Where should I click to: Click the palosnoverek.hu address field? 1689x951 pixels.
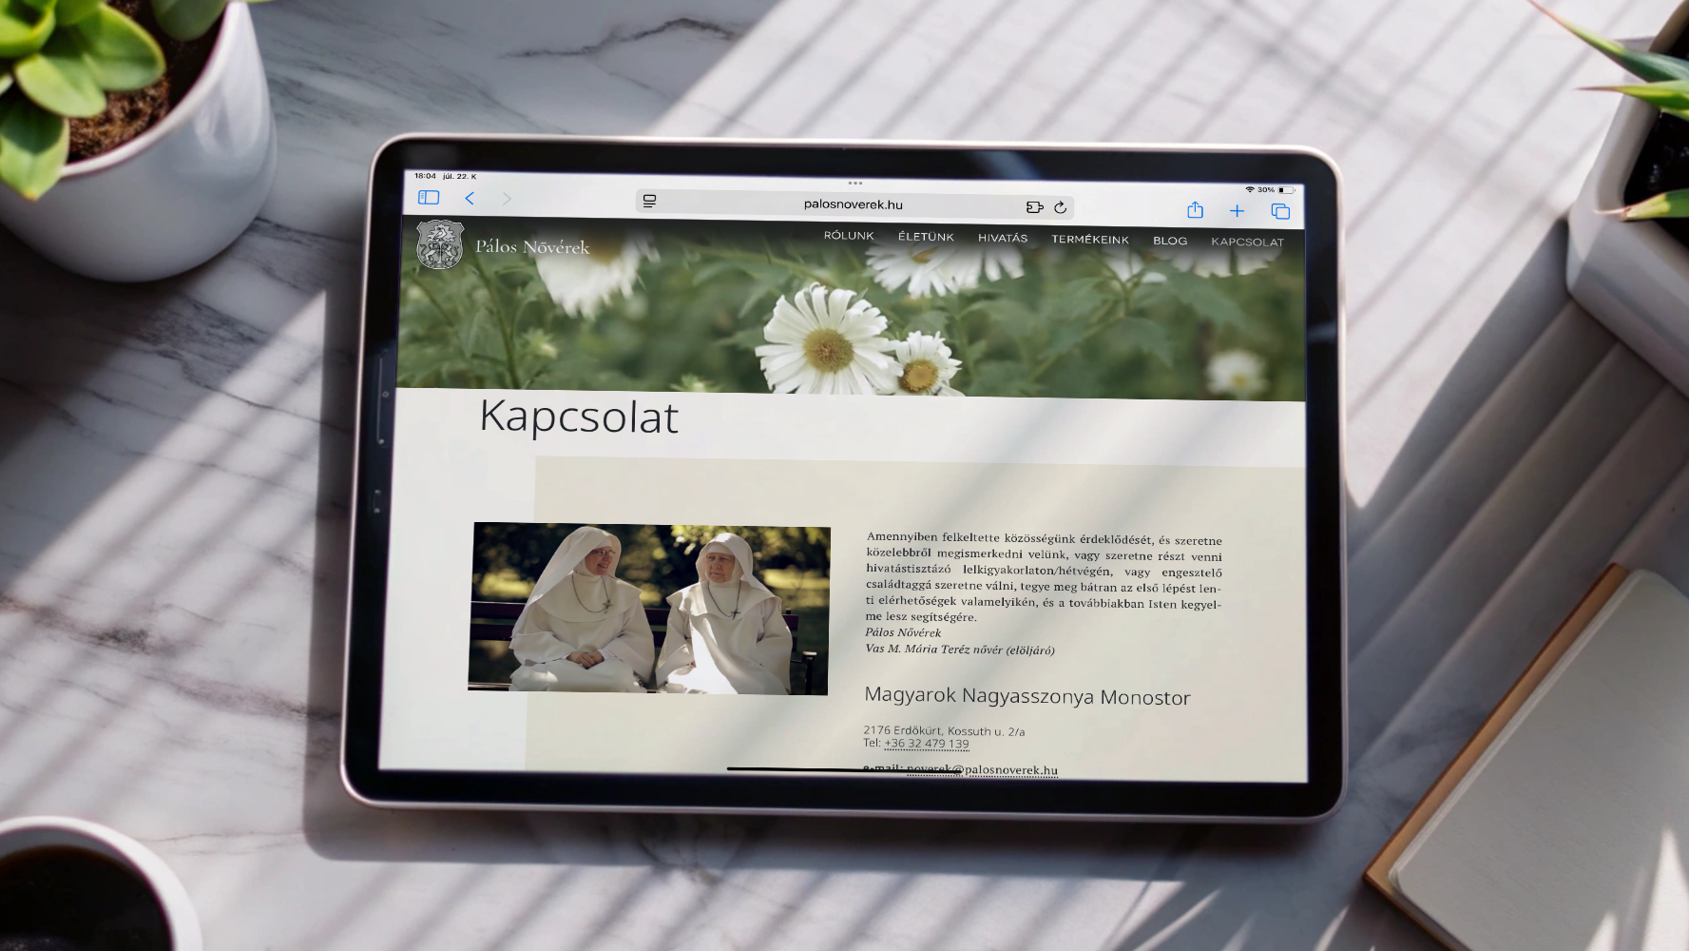854,204
